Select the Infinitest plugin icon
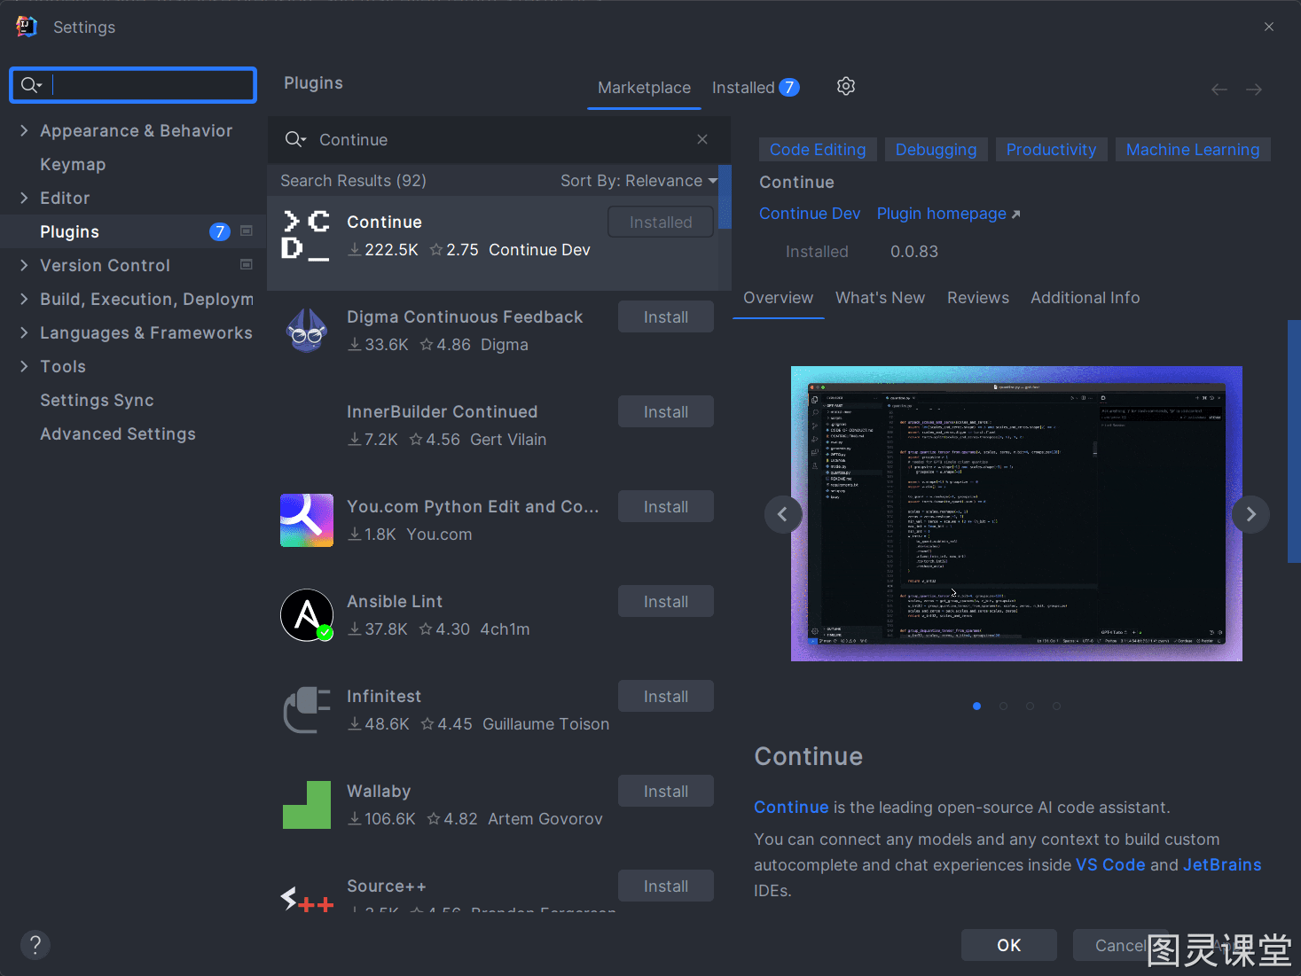The height and width of the screenshot is (976, 1301). (307, 710)
